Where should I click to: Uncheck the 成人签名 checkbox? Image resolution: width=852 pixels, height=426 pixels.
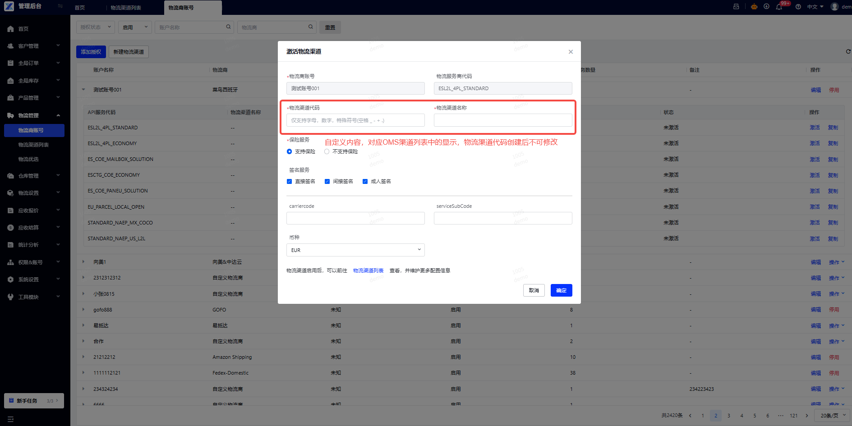pos(365,181)
